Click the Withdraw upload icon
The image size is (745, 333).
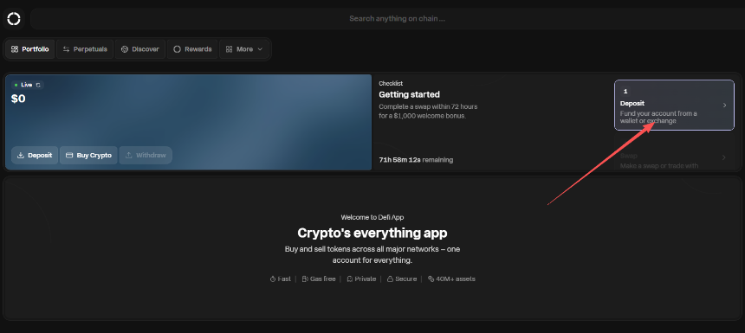128,155
